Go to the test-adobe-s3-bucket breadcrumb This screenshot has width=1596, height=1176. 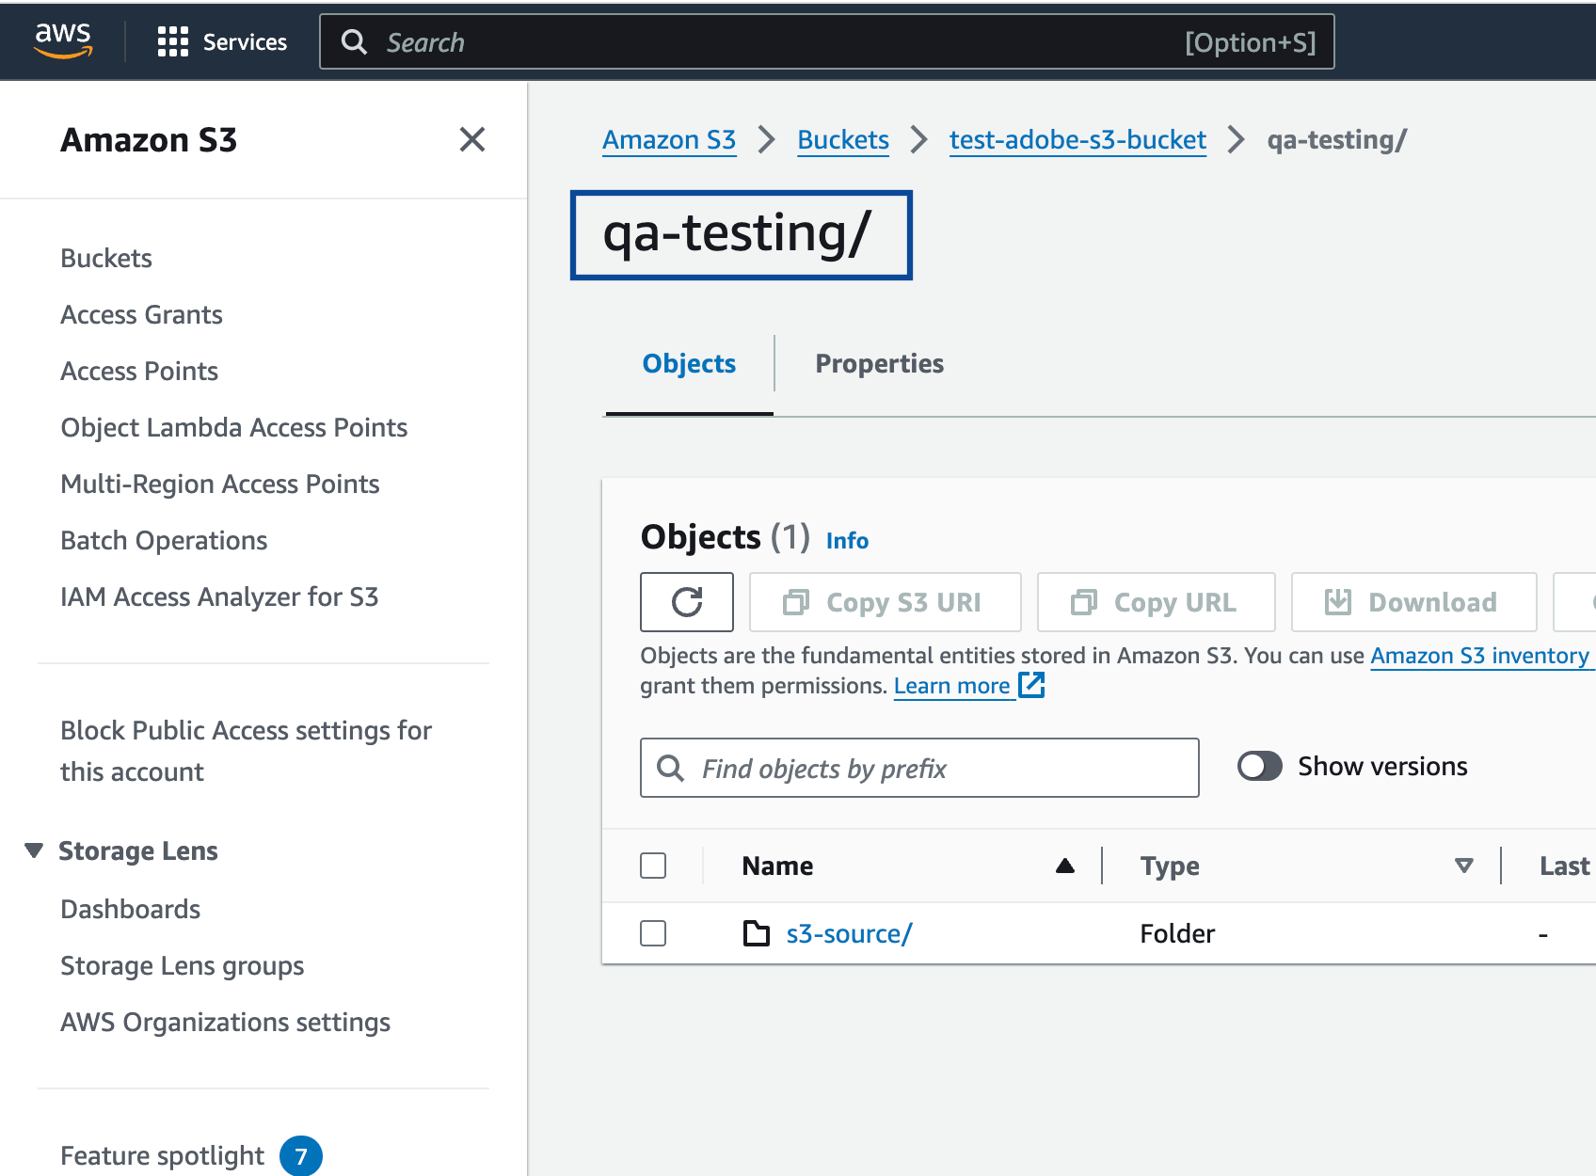1077,140
